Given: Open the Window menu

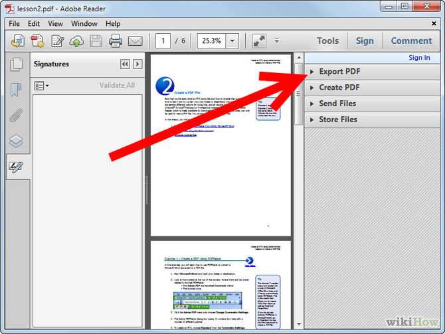Looking at the screenshot, I should pos(84,23).
